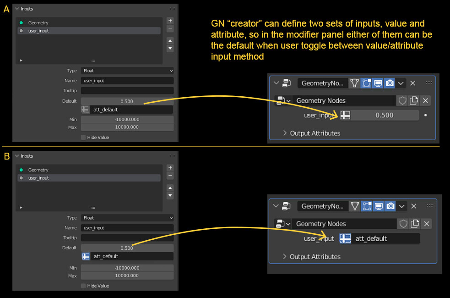
Task: Move input up in panel B list
Action: pyautogui.click(x=170, y=188)
